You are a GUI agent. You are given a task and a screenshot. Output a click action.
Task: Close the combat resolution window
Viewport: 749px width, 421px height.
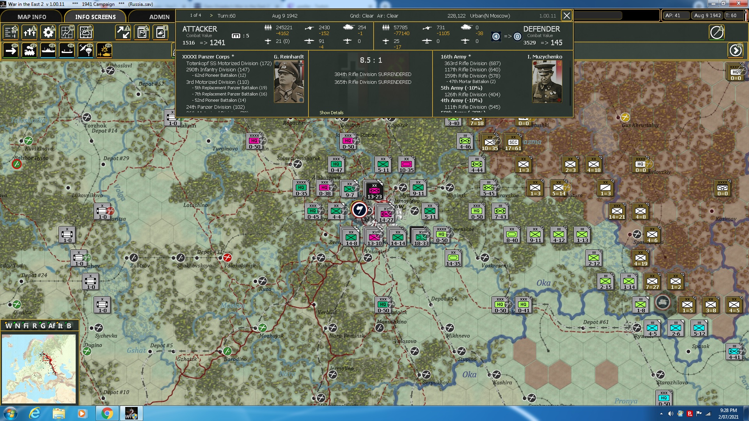567,16
